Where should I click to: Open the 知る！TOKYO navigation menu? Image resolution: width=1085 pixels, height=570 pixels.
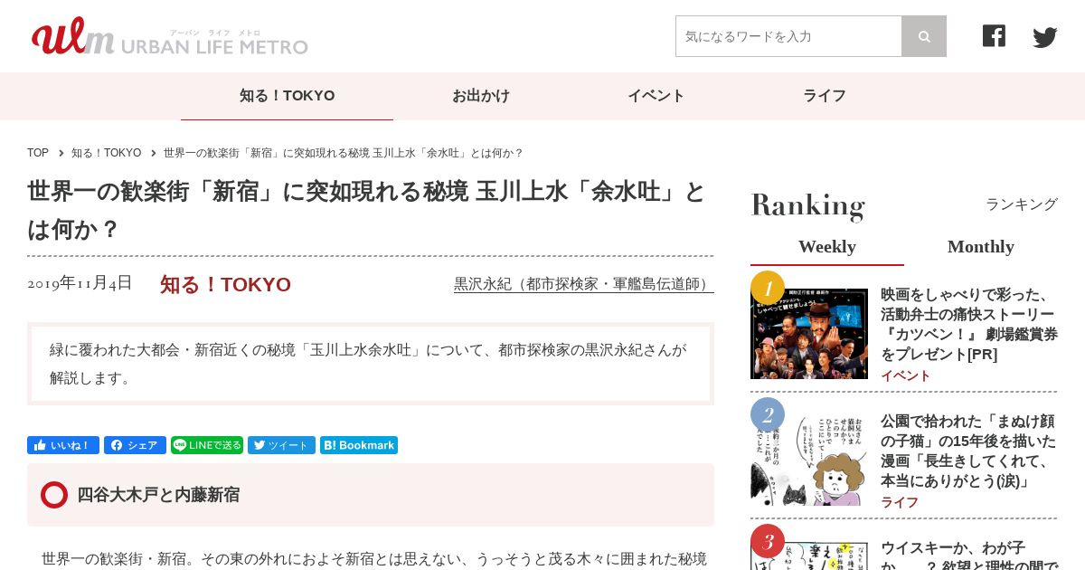287,96
